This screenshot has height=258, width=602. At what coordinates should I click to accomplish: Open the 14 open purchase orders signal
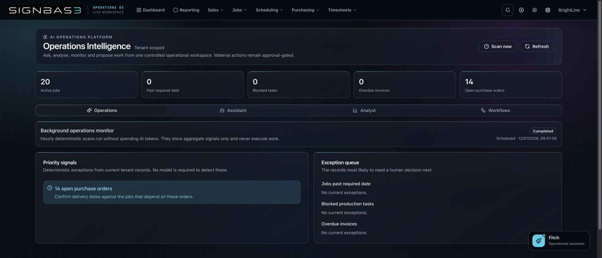point(172,192)
